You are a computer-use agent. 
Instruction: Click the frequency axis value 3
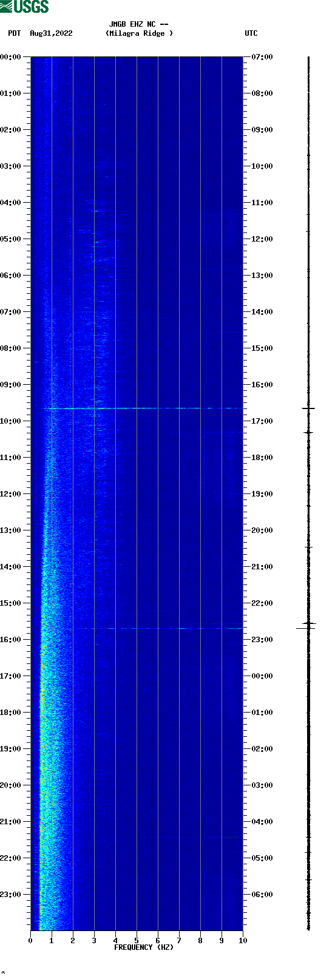94,941
